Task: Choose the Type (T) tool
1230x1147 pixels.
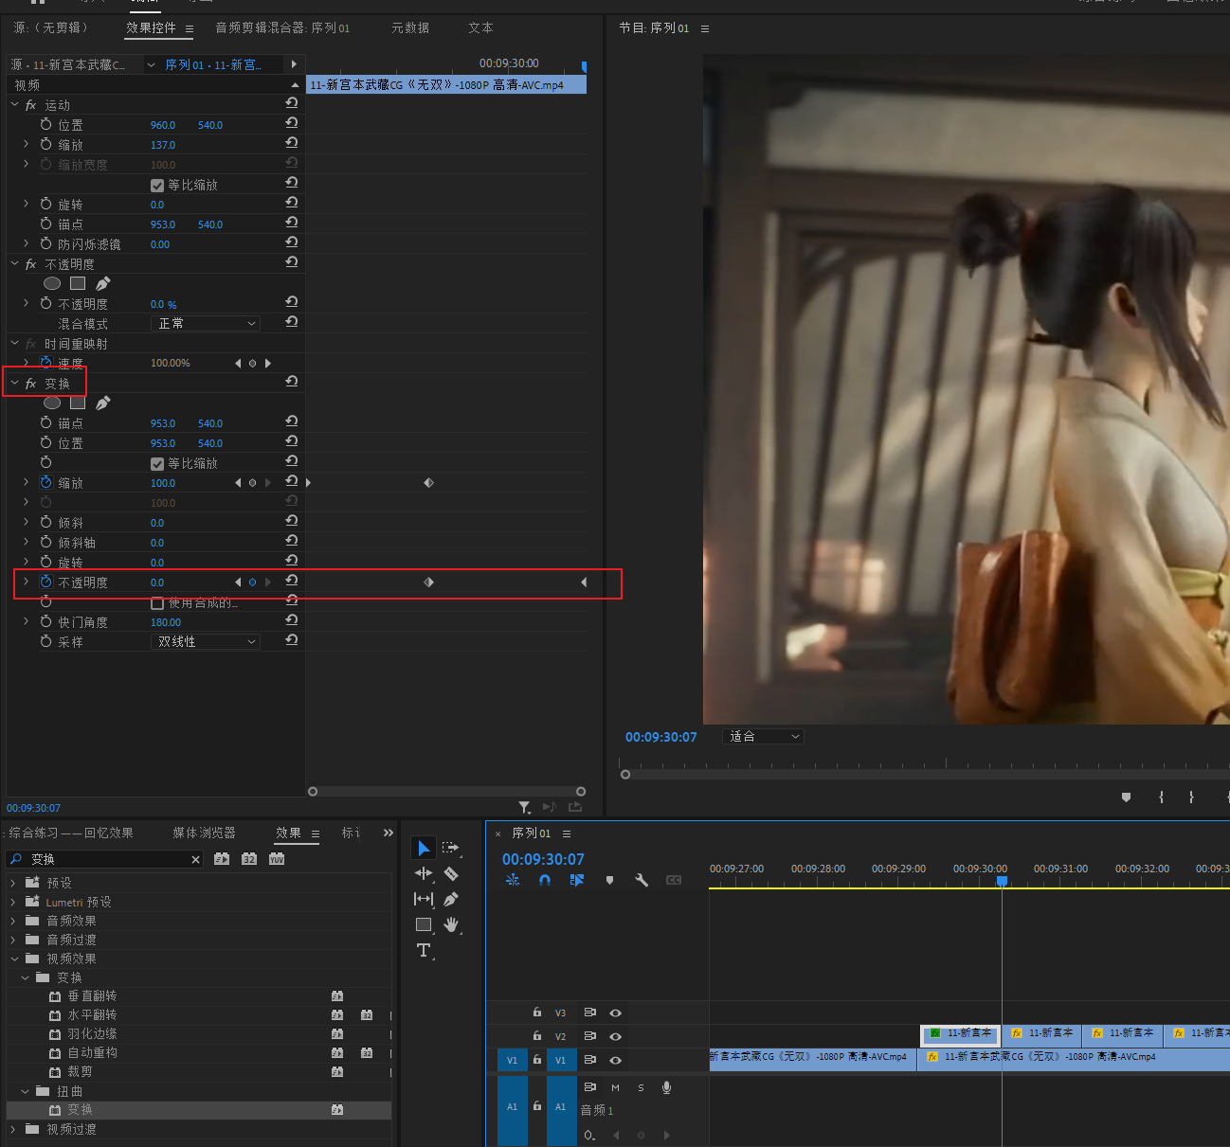Action: (424, 950)
